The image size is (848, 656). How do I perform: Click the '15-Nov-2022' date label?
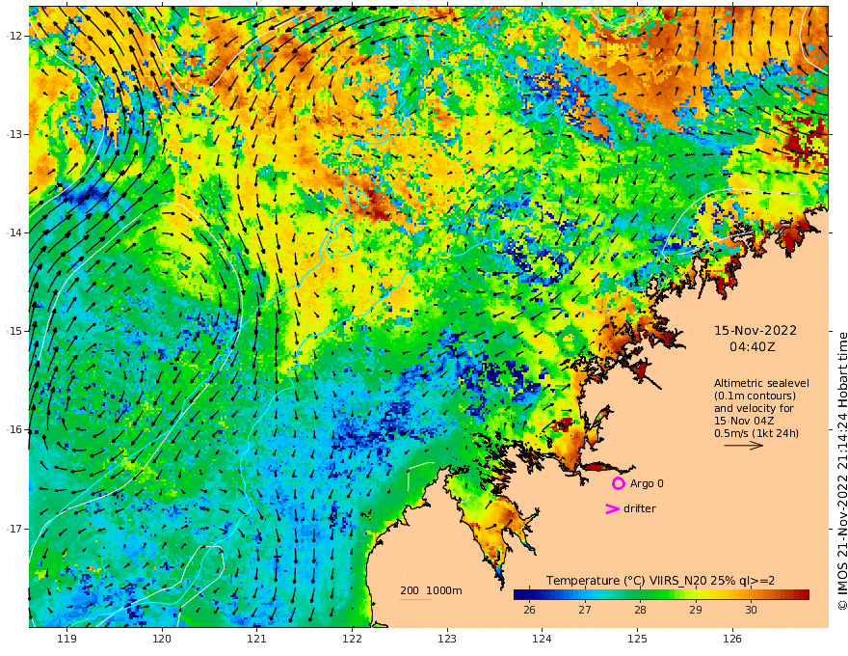[x=755, y=331]
